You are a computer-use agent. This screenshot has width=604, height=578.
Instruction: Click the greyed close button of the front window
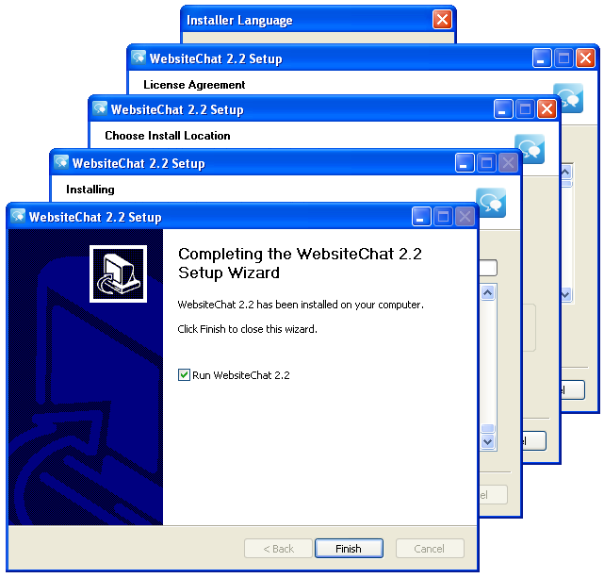click(465, 217)
